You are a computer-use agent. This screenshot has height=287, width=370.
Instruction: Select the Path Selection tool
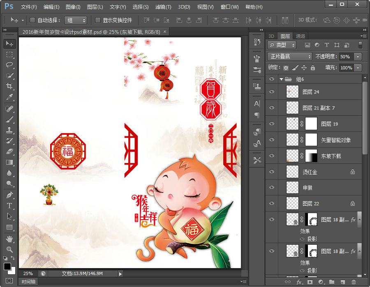pos(9,216)
